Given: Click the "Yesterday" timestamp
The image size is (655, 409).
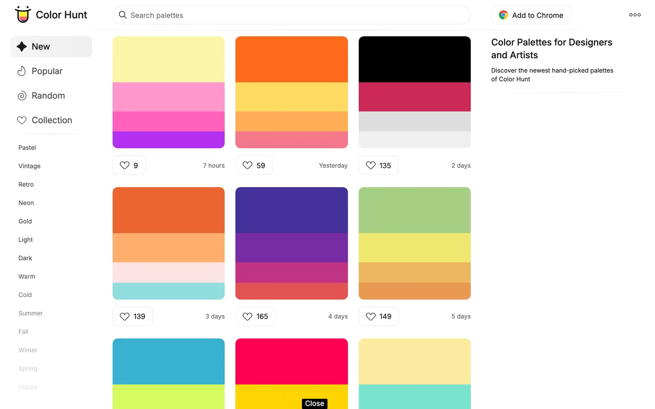Looking at the screenshot, I should (333, 165).
